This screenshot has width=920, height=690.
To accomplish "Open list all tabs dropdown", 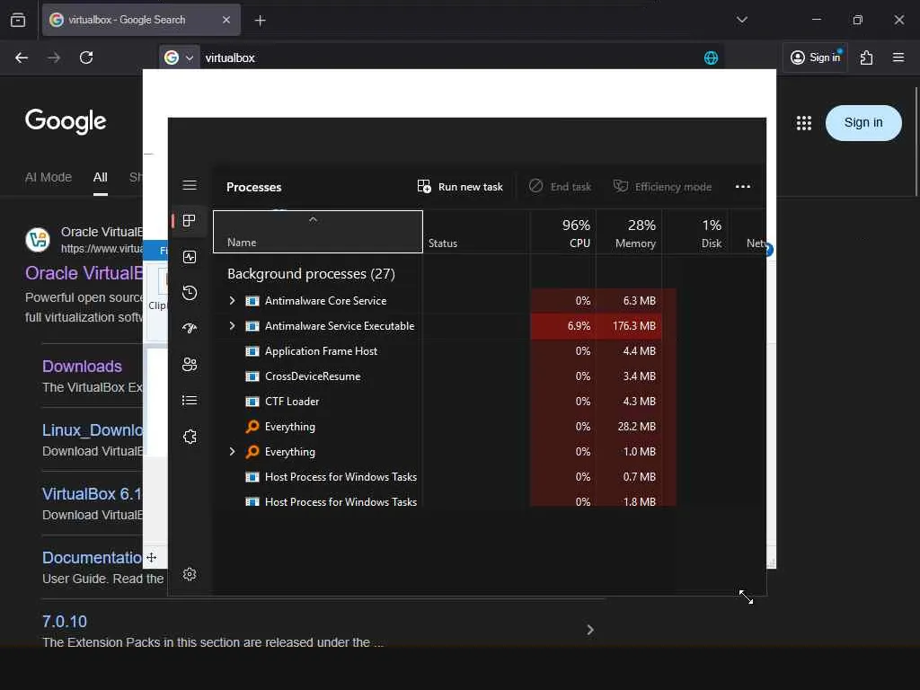I will click(741, 20).
